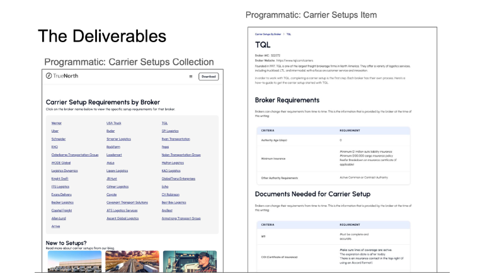Open the MoLo broker link
Image resolution: width=502 pixels, height=273 pixels.
point(110,163)
